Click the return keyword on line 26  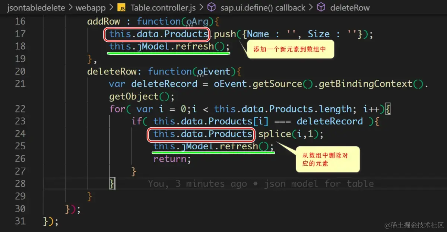tap(170, 159)
